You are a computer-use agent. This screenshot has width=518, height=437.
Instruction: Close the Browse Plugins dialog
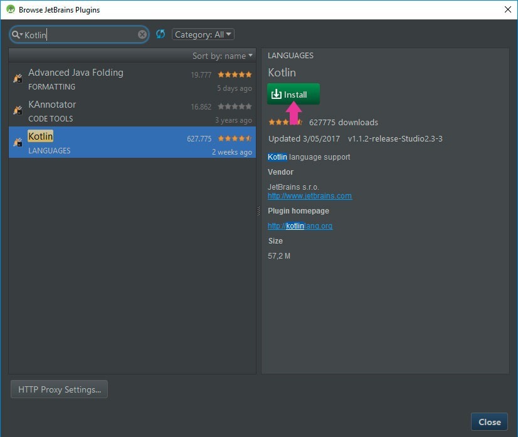click(489, 422)
